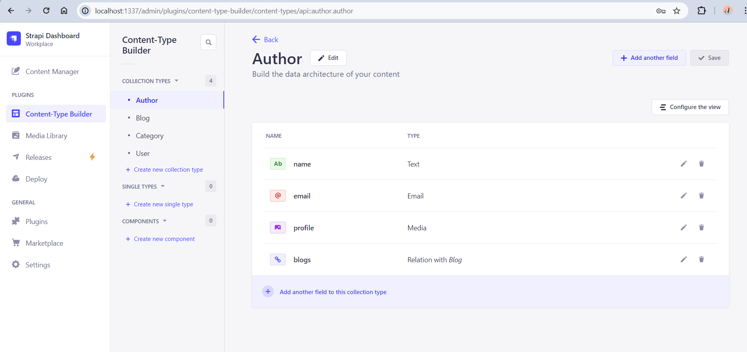
Task: Collapse the Collection Types section
Action: coord(177,81)
